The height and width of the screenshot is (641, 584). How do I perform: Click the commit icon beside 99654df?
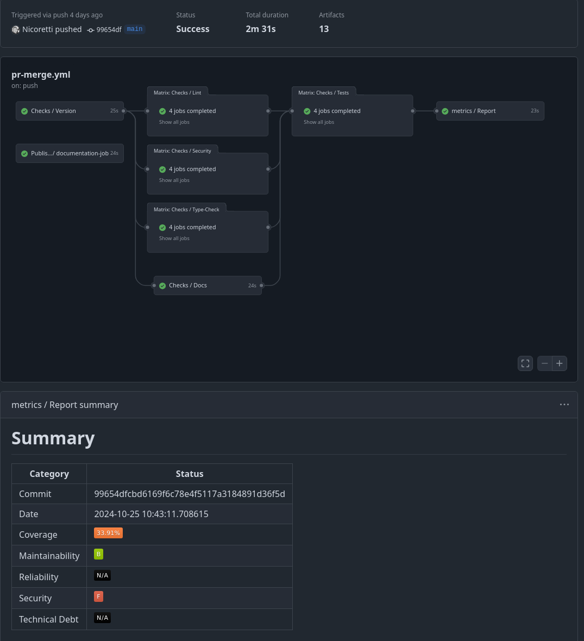point(91,30)
